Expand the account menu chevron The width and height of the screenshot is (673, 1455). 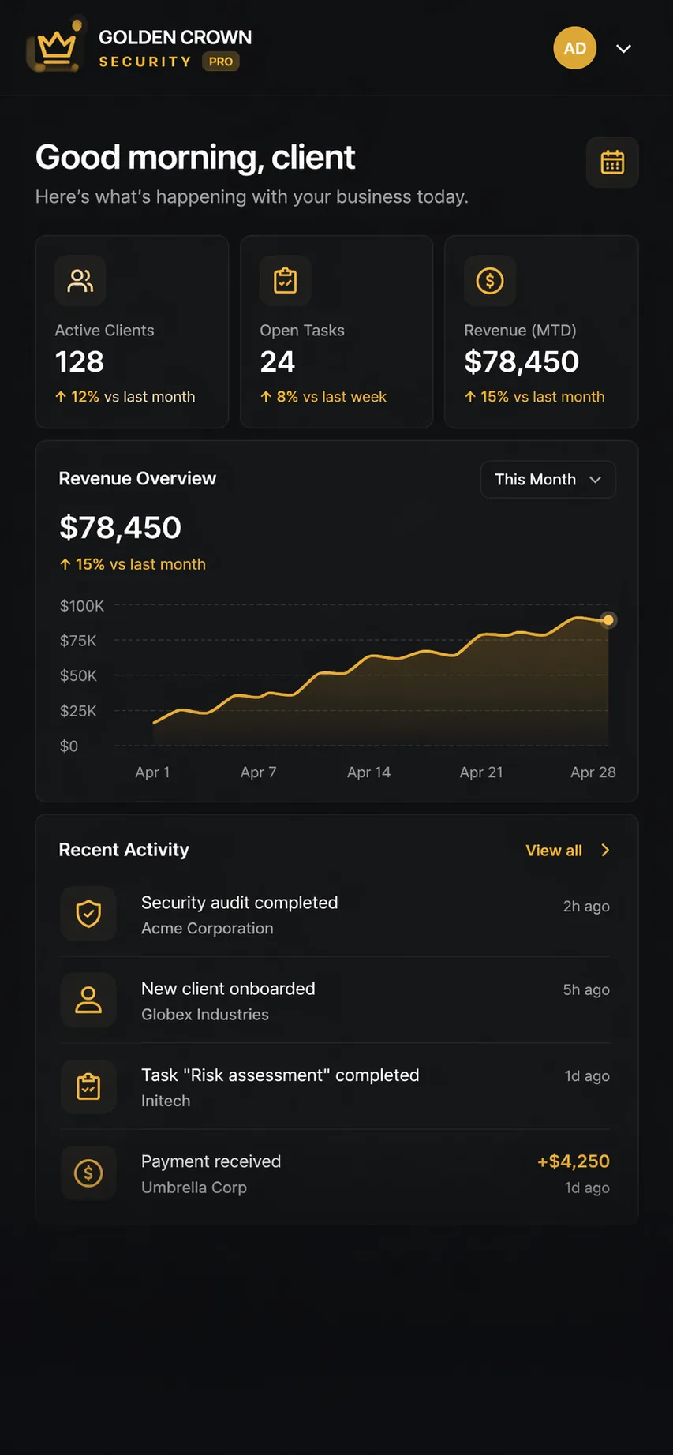pos(623,49)
